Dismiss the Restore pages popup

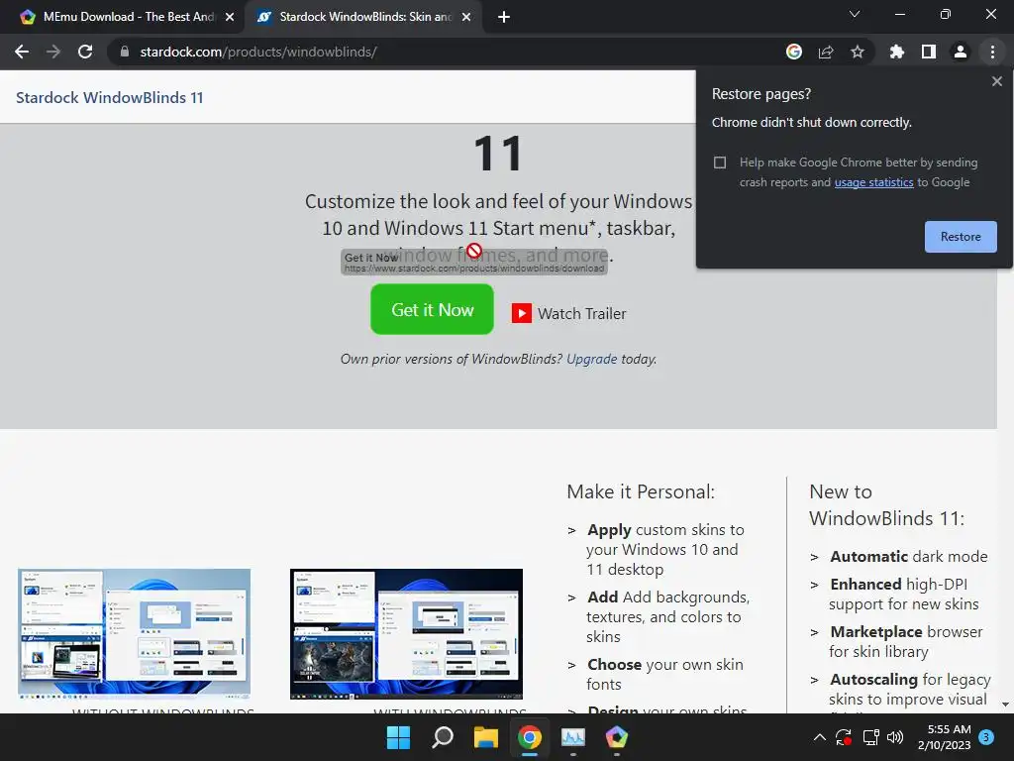coord(996,81)
